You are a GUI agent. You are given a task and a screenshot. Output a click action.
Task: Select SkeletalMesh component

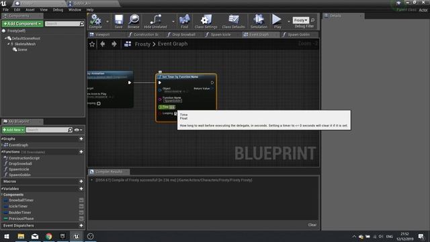coord(25,44)
